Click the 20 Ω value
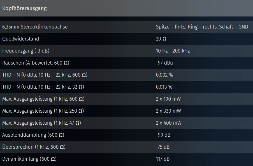This screenshot has width=253, height=166. coord(161,39)
